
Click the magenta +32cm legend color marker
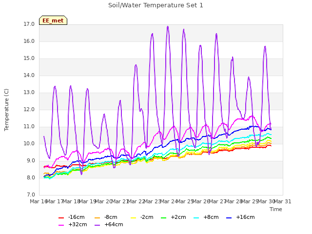[61, 225]
